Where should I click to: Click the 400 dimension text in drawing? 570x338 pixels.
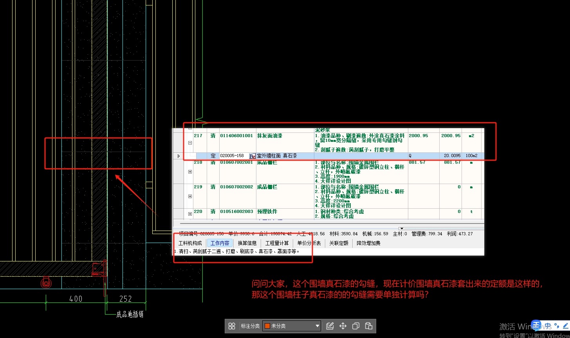point(76,299)
